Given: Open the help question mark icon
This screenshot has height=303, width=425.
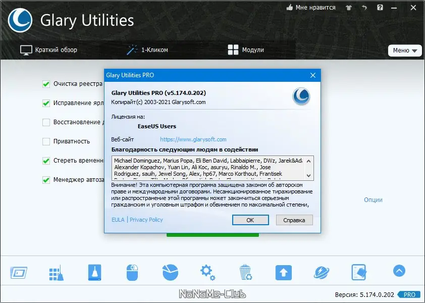Looking at the screenshot, I should point(380,8).
